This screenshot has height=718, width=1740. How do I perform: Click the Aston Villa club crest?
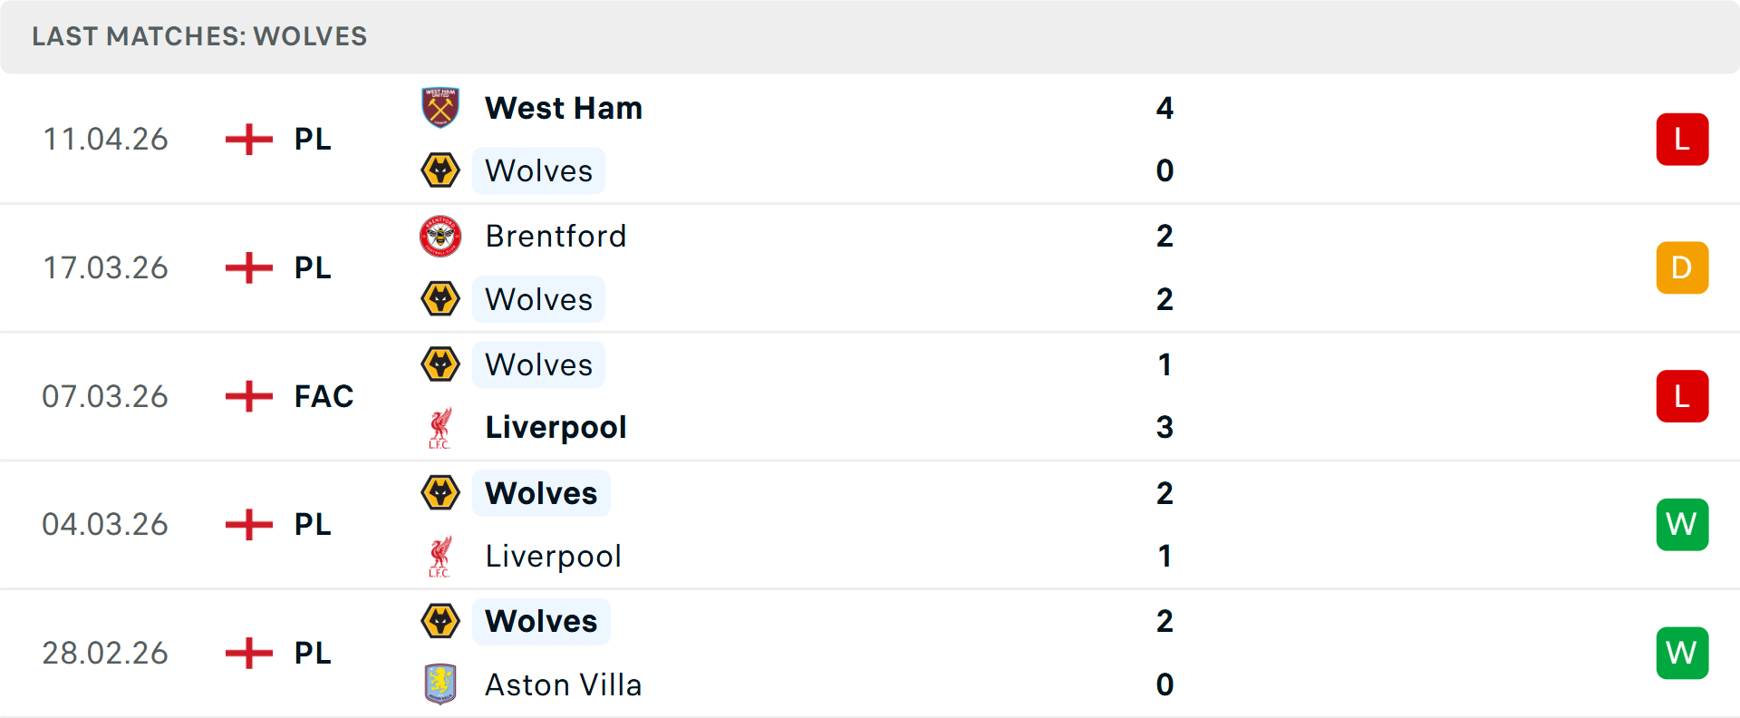[440, 684]
